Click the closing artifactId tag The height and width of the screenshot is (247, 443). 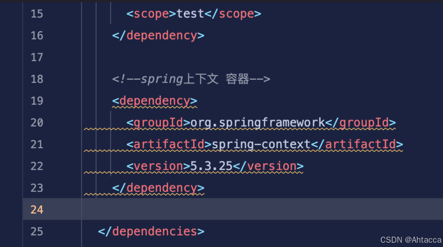point(357,144)
